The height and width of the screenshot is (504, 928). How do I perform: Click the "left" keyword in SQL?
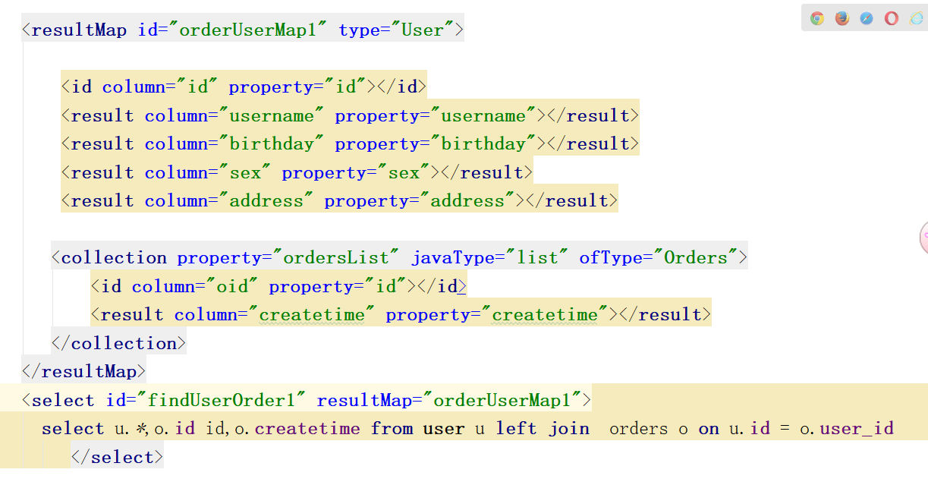point(517,429)
